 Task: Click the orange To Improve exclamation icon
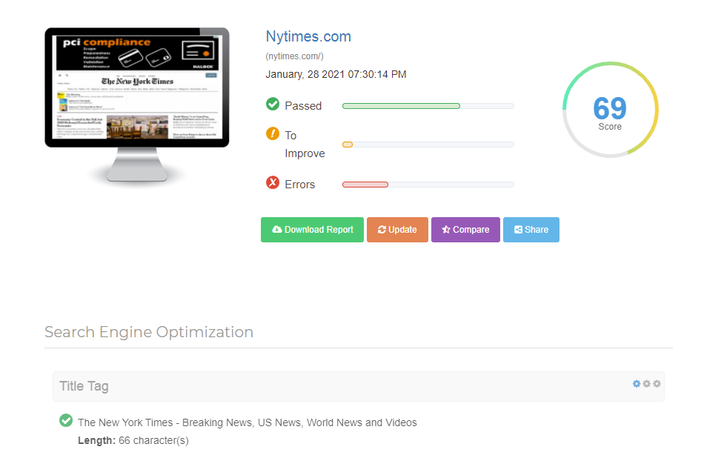(273, 133)
